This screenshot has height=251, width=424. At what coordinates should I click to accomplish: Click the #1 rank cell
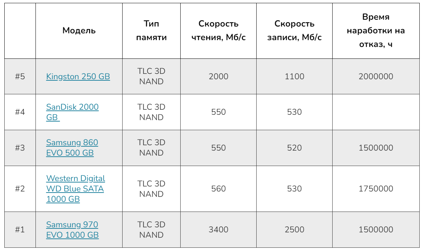[x=20, y=229]
